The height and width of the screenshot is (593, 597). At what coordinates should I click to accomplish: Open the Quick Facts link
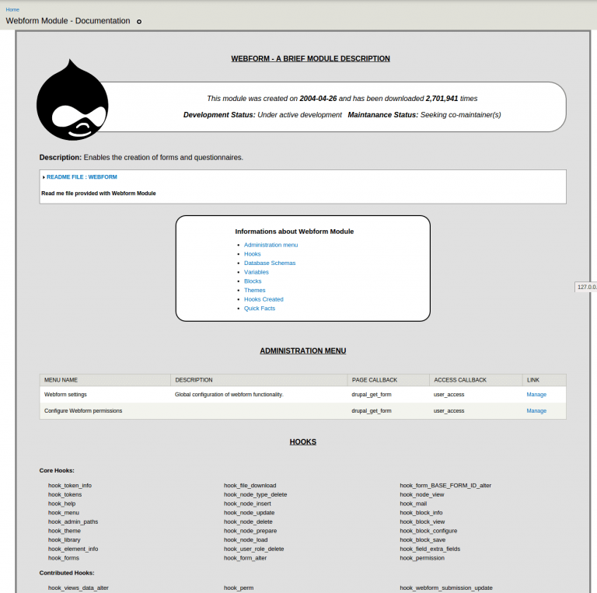pyautogui.click(x=260, y=309)
